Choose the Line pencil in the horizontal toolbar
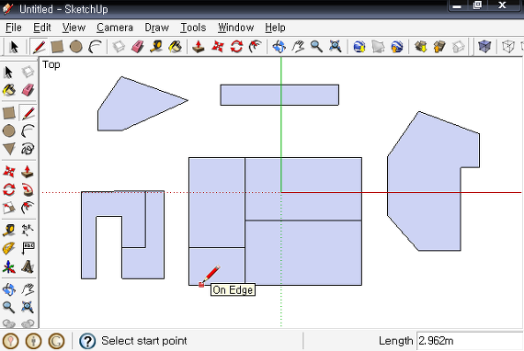Image resolution: width=524 pixels, height=351 pixels. [39, 47]
